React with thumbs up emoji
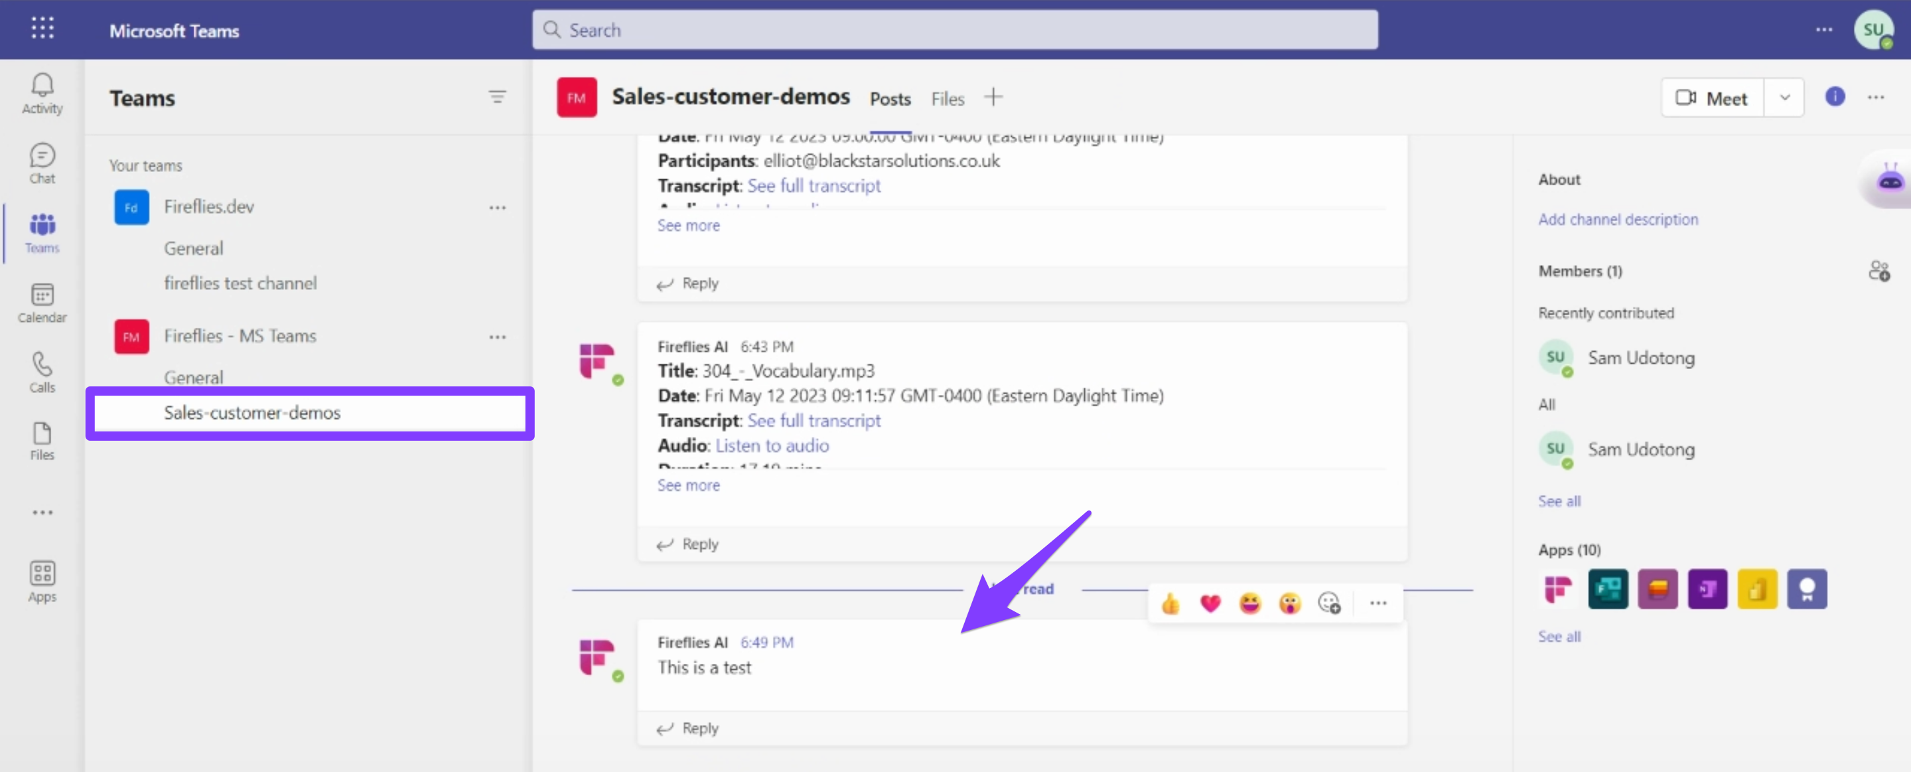Image resolution: width=1911 pixels, height=772 pixels. coord(1170,603)
